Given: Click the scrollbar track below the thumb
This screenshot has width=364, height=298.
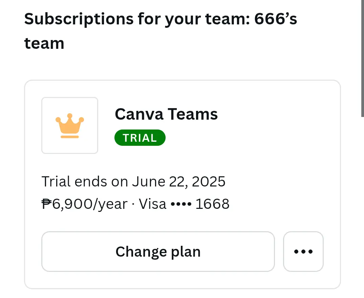Looking at the screenshot, I should (x=362, y=207).
